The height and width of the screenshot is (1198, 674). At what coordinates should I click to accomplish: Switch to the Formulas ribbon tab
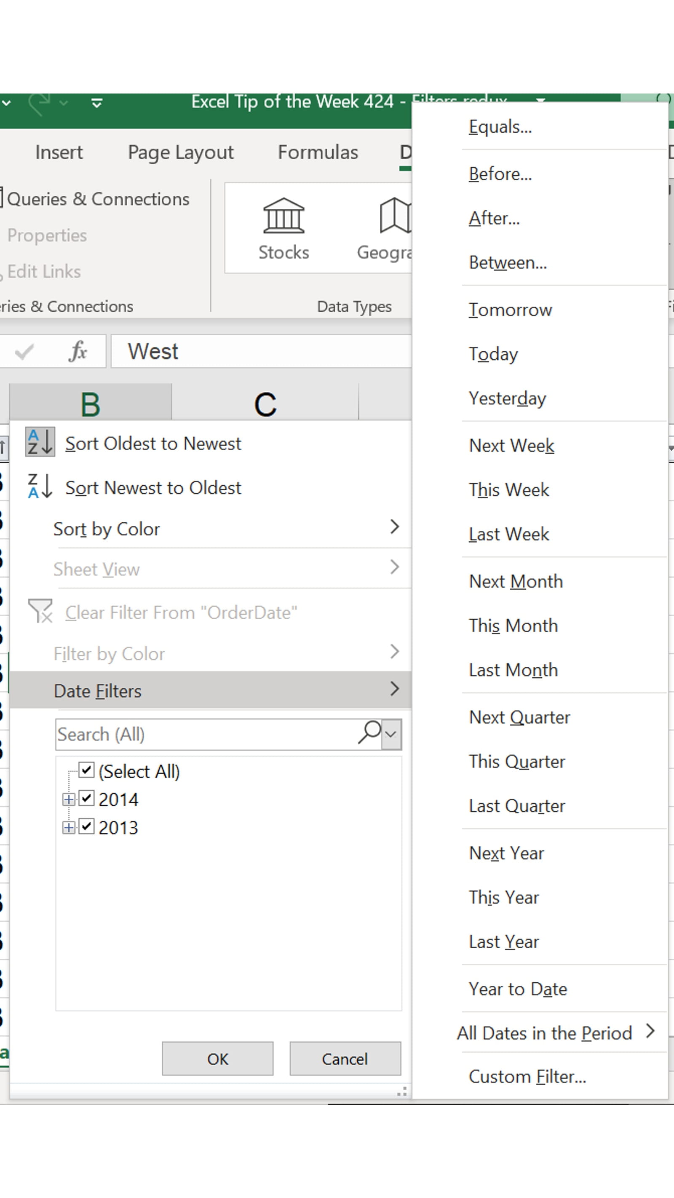pyautogui.click(x=318, y=152)
